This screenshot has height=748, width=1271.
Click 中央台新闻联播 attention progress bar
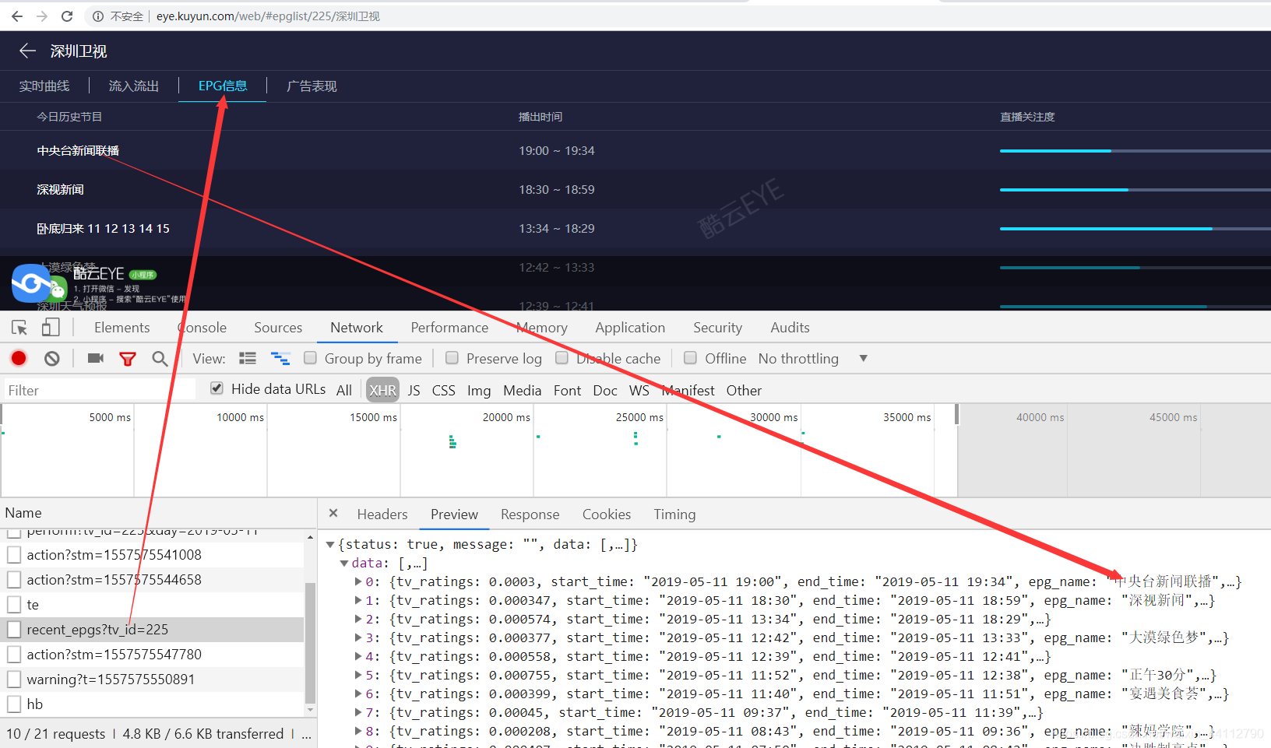(x=1135, y=150)
